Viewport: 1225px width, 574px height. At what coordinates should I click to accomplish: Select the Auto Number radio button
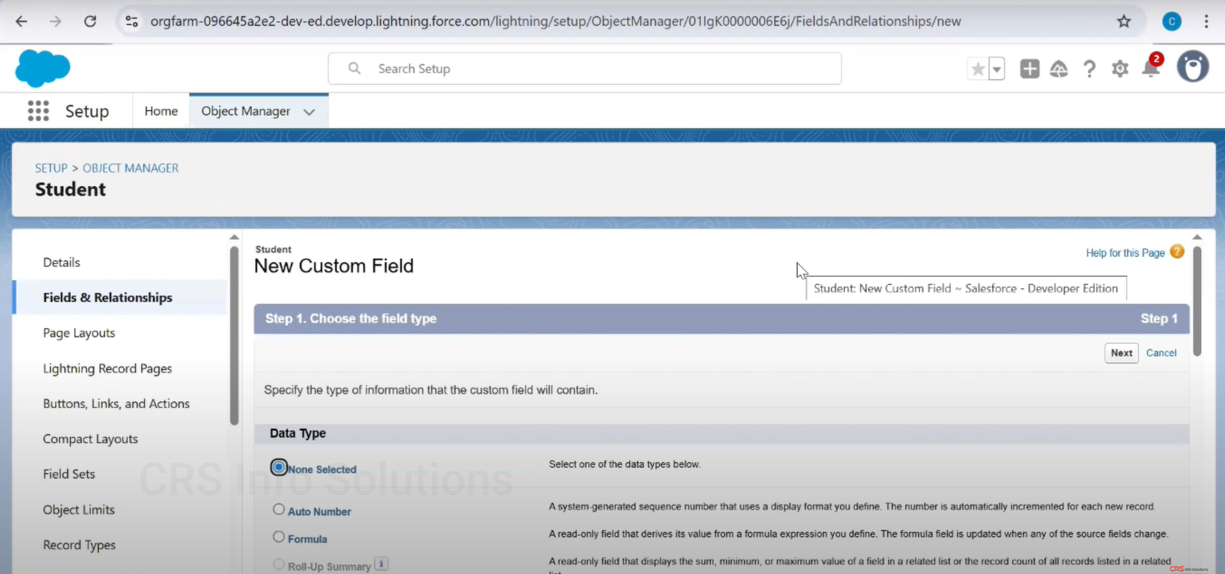[279, 509]
